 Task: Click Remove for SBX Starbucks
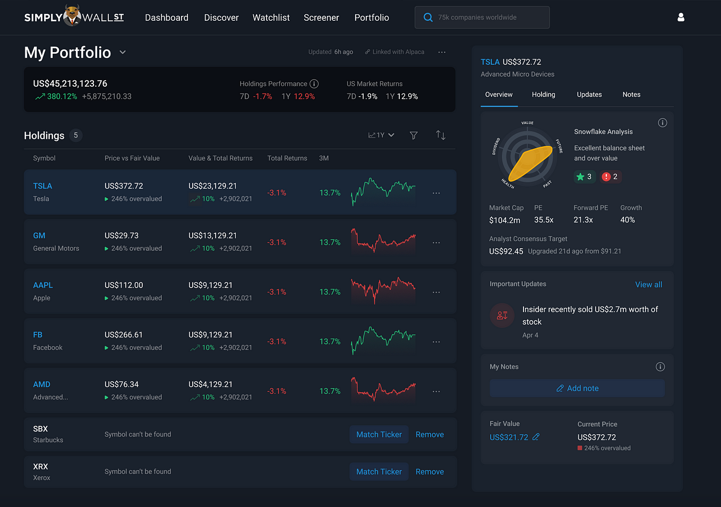pos(430,435)
